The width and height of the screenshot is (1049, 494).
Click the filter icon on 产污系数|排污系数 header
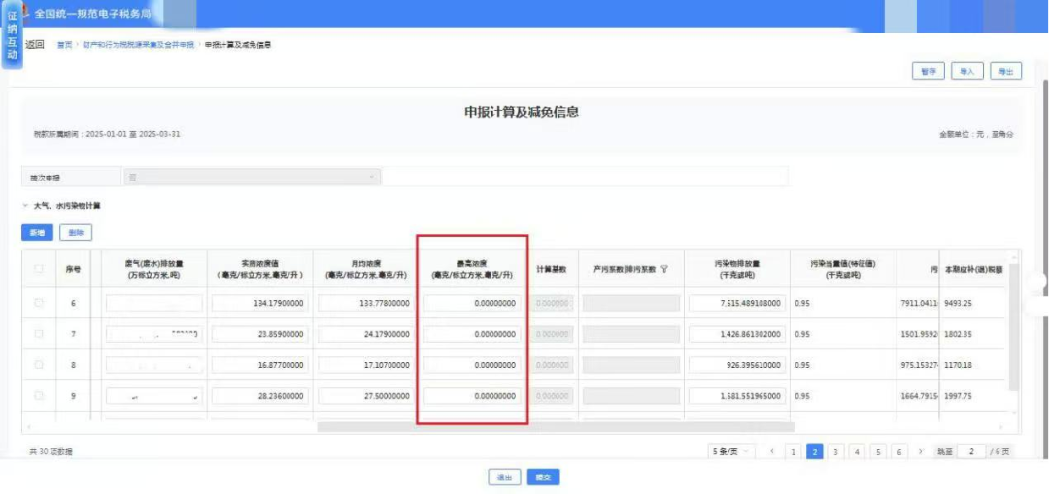click(664, 269)
